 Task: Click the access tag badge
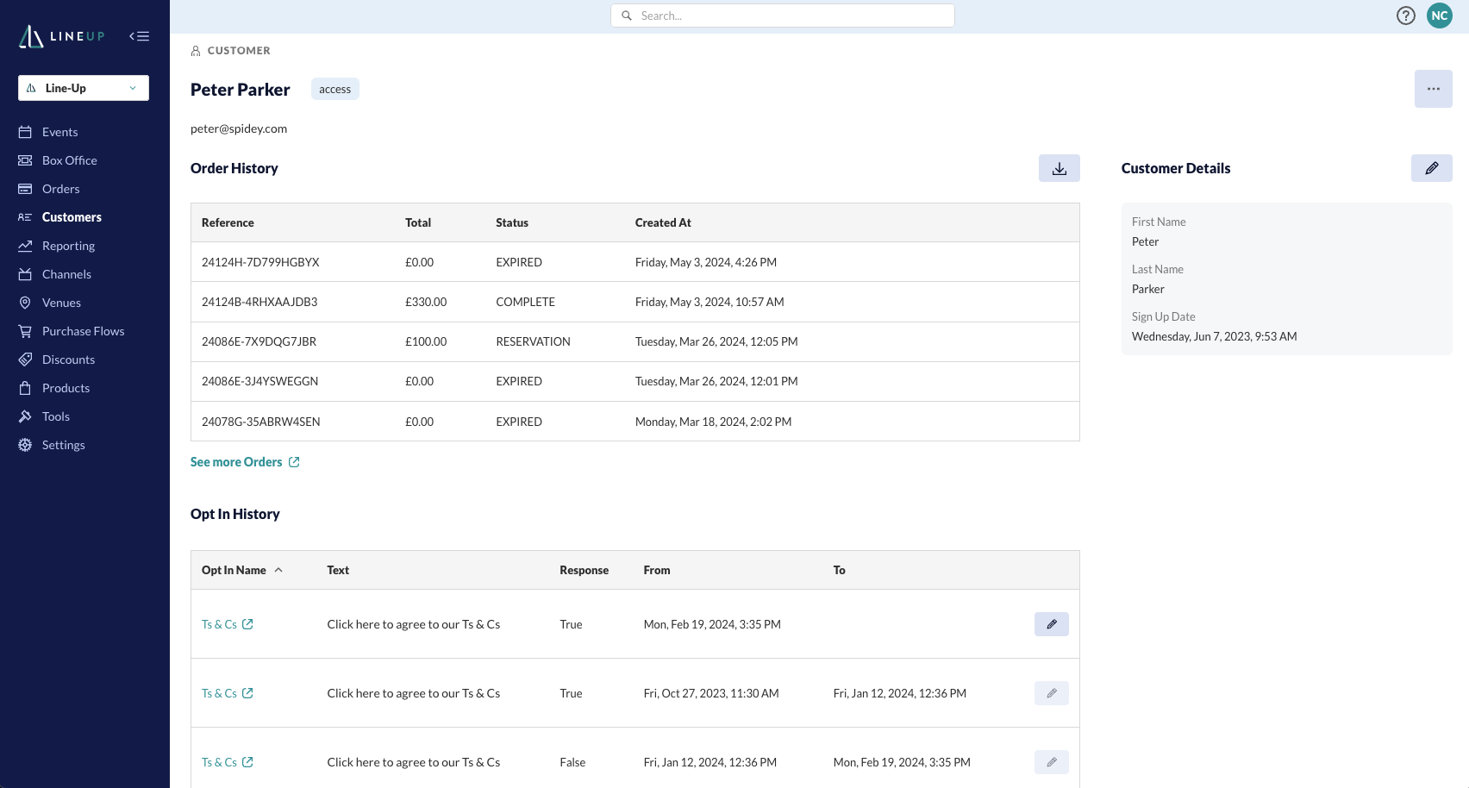click(334, 89)
